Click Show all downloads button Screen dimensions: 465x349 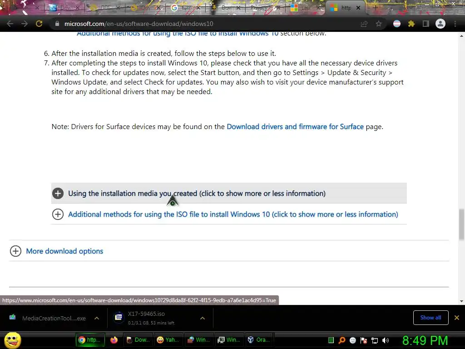click(x=430, y=318)
